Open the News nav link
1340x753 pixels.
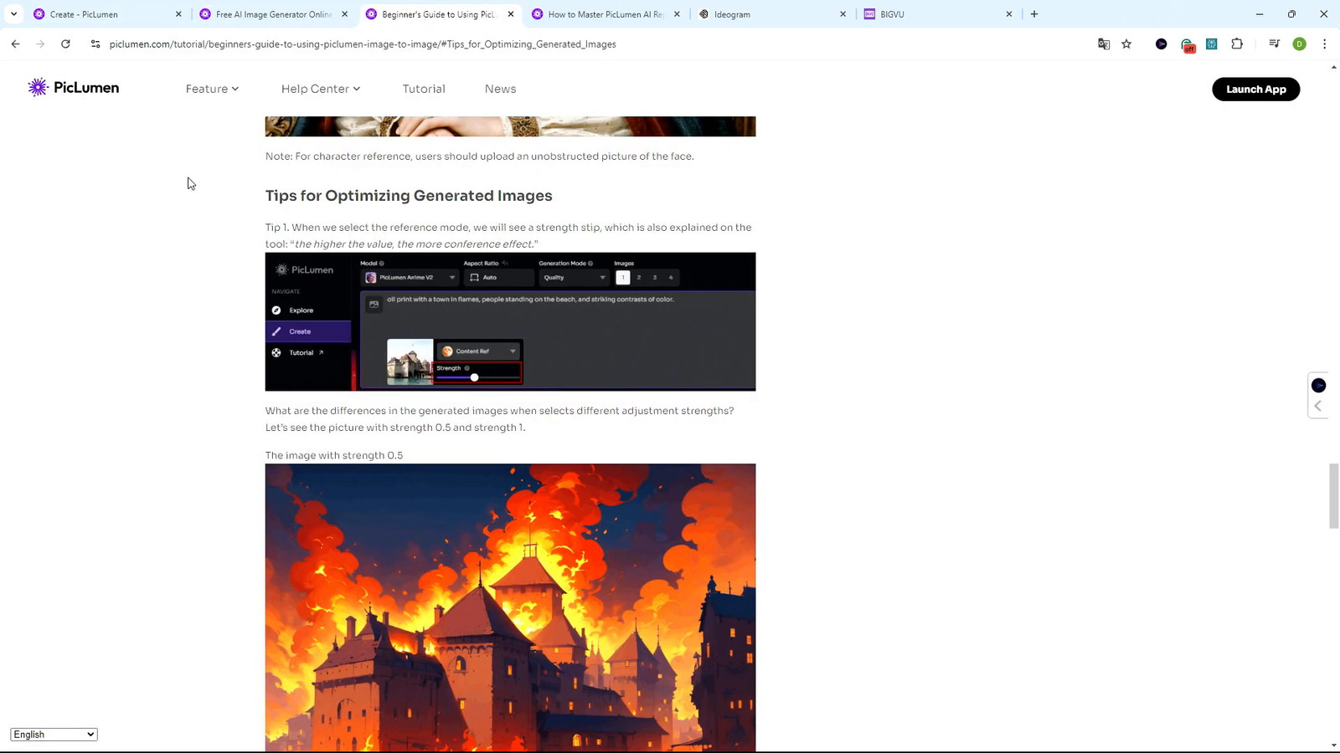(500, 89)
